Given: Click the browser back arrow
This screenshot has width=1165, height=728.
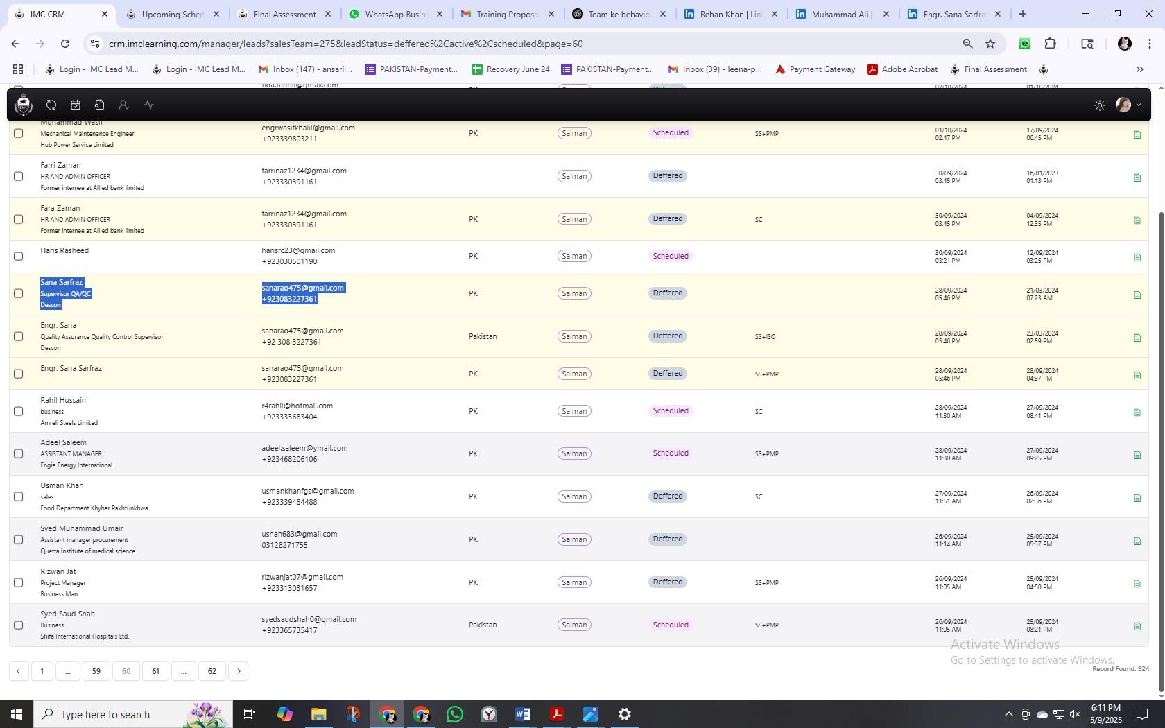Looking at the screenshot, I should 15,44.
